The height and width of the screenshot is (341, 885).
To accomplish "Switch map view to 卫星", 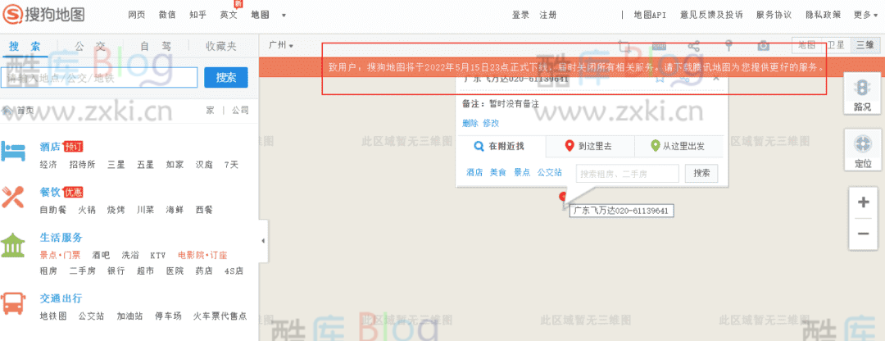I will click(836, 45).
